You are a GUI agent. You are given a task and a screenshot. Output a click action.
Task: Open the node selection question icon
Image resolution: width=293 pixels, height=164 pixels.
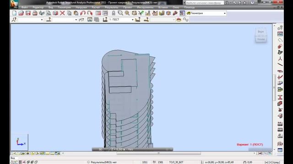pyautogui.click(x=14, y=20)
